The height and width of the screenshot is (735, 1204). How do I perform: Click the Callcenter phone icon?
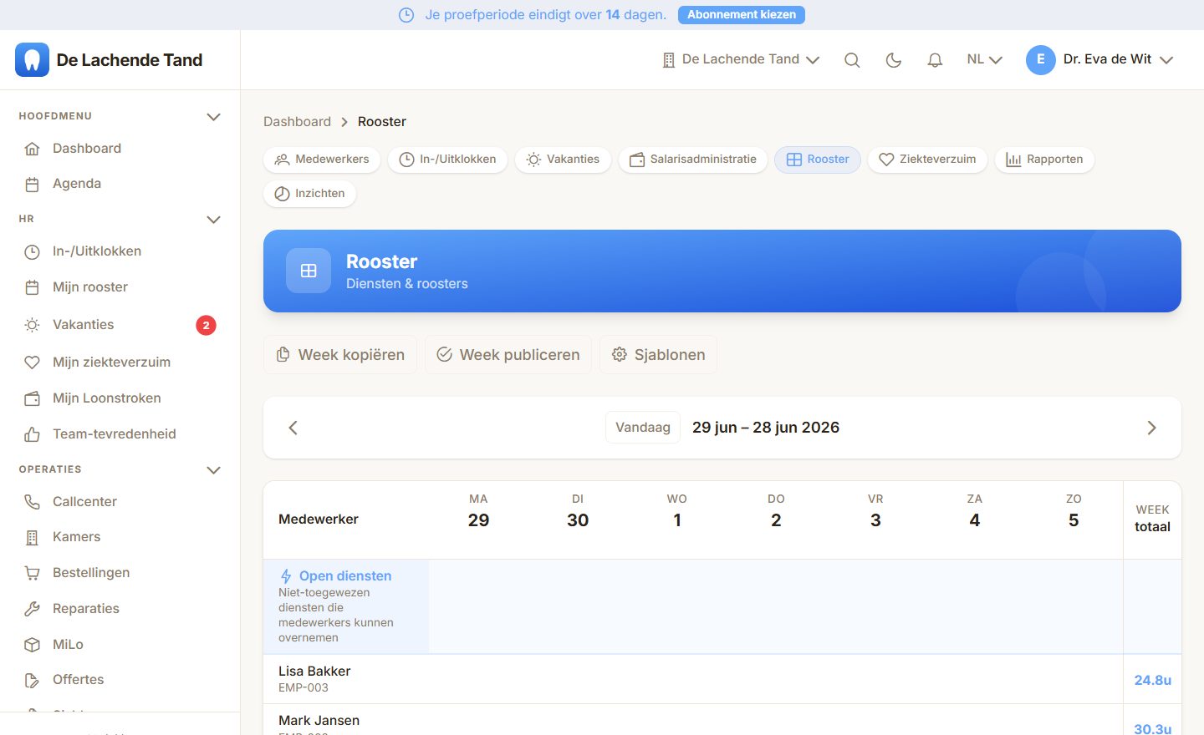tap(32, 502)
